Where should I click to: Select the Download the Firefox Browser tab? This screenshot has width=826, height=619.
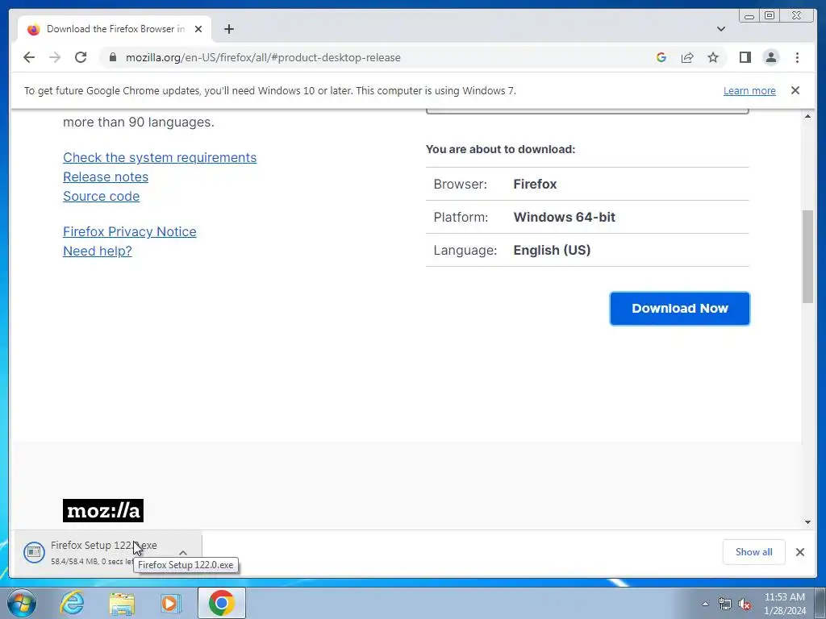click(115, 29)
